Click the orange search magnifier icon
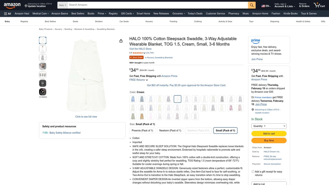The width and height of the screenshot is (329, 185). click(x=252, y=5)
